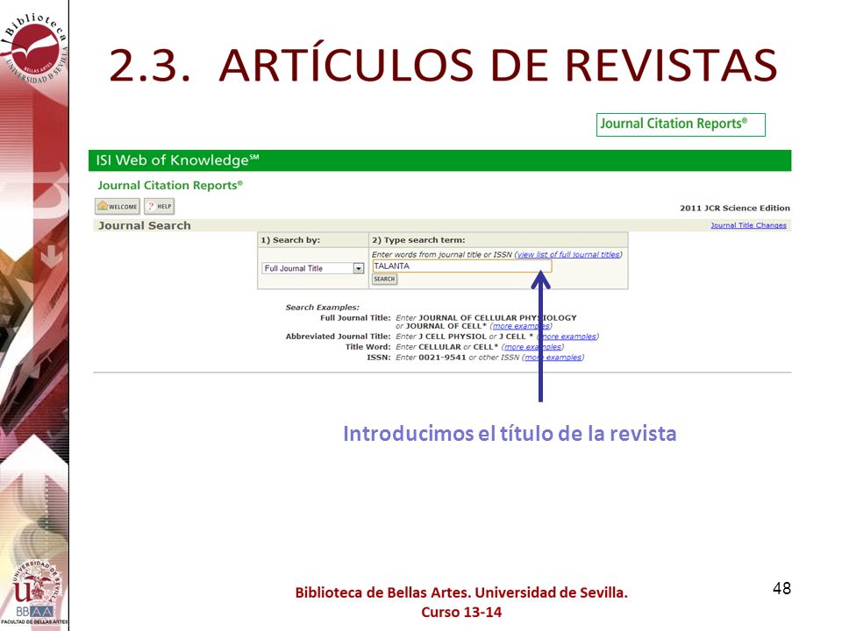Click the Journal Citation Reports boxed label
Screen dimensions: 842x631
point(681,124)
